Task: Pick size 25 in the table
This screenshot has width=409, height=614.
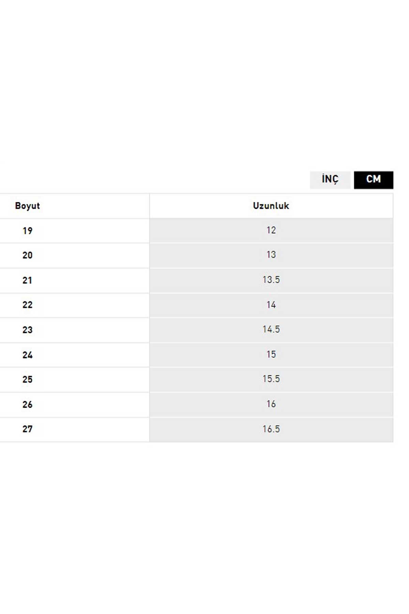Action: [x=27, y=379]
